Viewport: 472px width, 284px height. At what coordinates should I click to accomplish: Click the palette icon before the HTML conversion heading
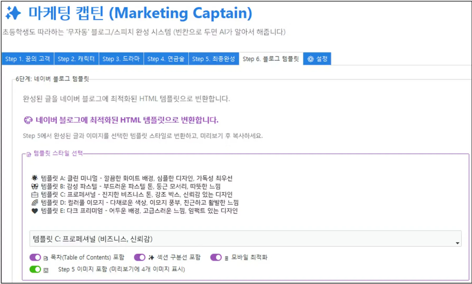28,120
